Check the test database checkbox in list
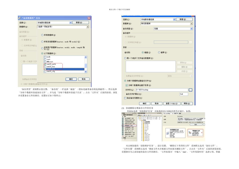The height and width of the screenshot is (169, 239). (x=45, y=59)
